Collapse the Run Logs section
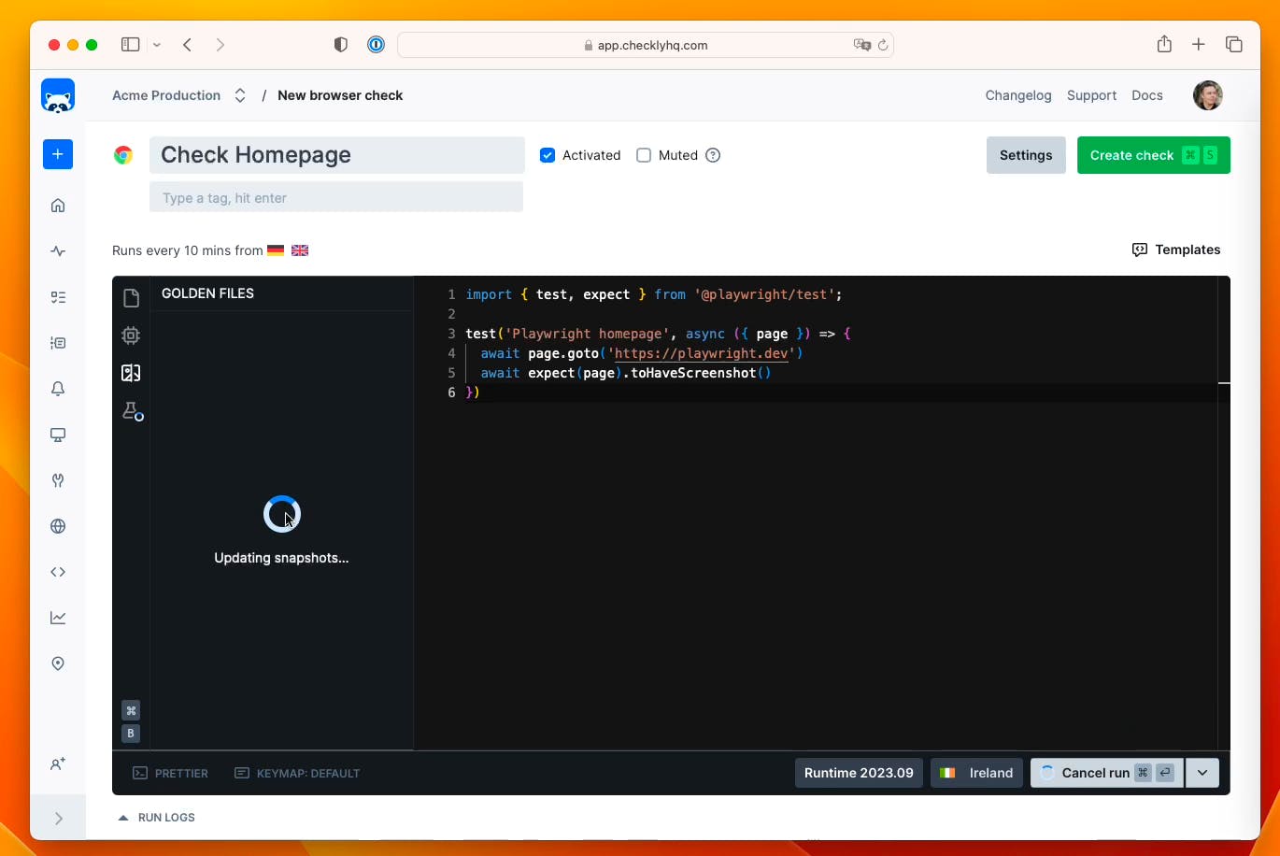Viewport: 1280px width, 856px height. point(156,817)
